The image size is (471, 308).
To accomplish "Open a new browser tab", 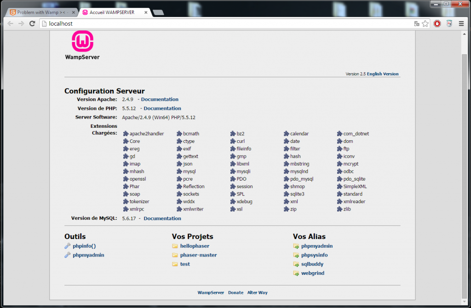I will [158, 12].
